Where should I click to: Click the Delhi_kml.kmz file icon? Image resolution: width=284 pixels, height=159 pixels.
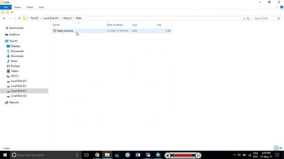pos(55,31)
